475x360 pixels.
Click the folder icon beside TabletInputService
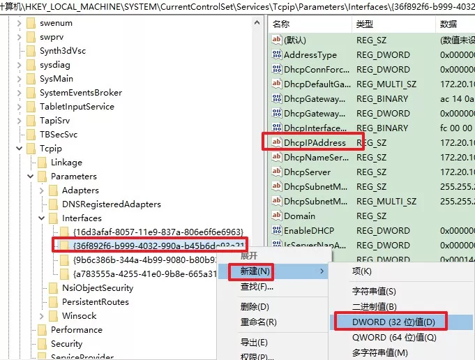31,107
